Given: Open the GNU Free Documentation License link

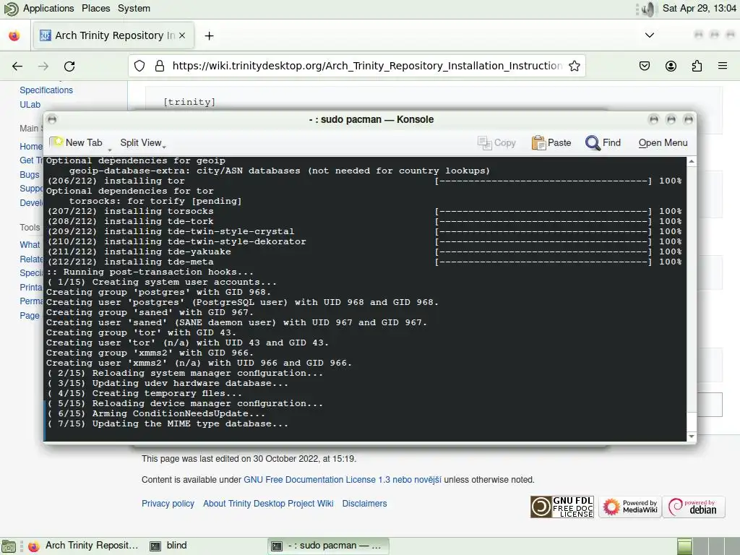Looking at the screenshot, I should (x=342, y=480).
